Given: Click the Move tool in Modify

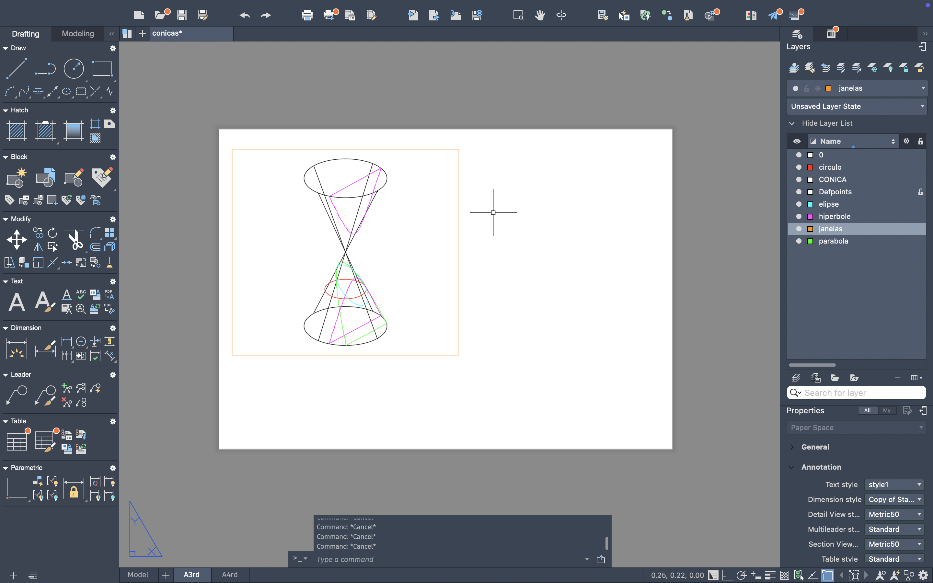Looking at the screenshot, I should [x=17, y=239].
